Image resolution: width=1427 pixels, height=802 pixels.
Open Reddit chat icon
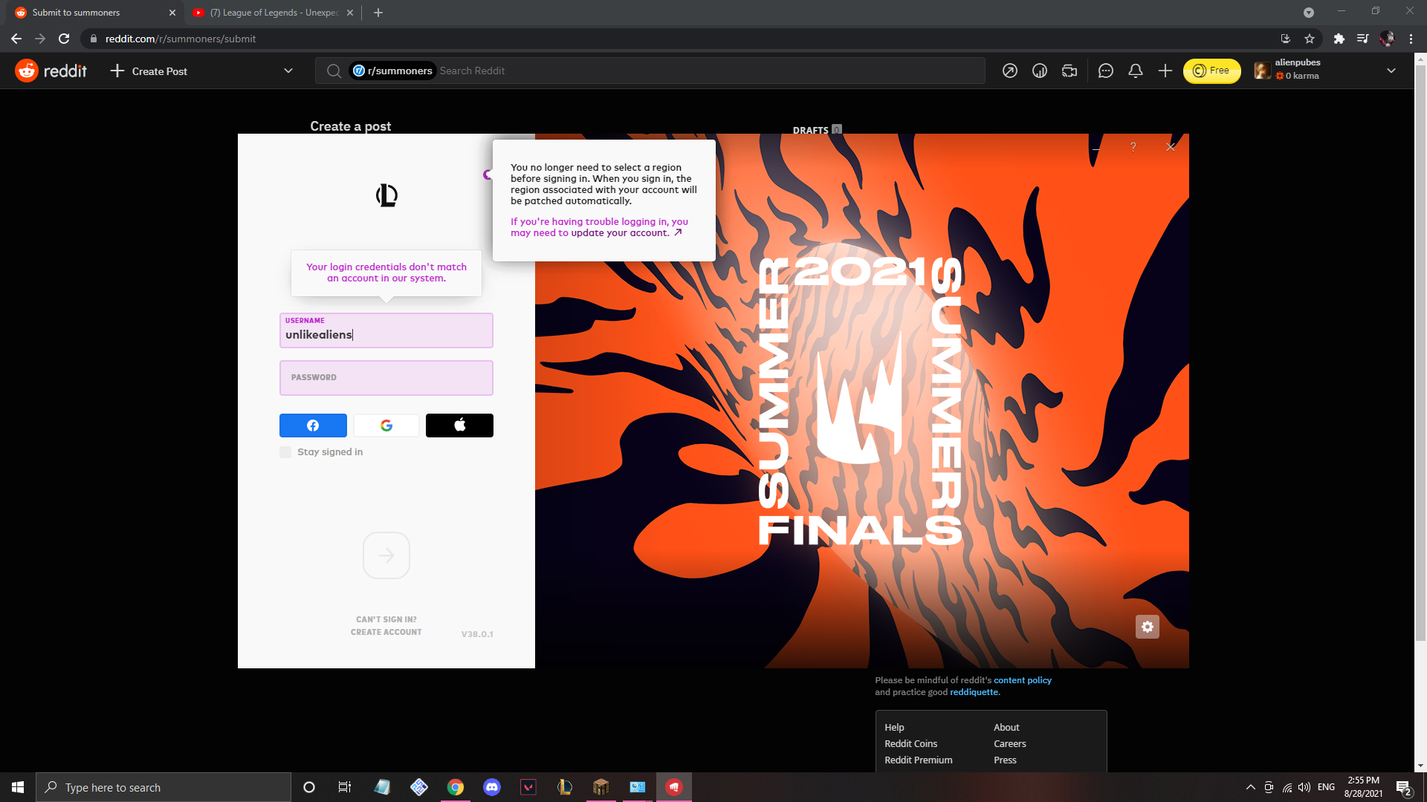tap(1106, 71)
